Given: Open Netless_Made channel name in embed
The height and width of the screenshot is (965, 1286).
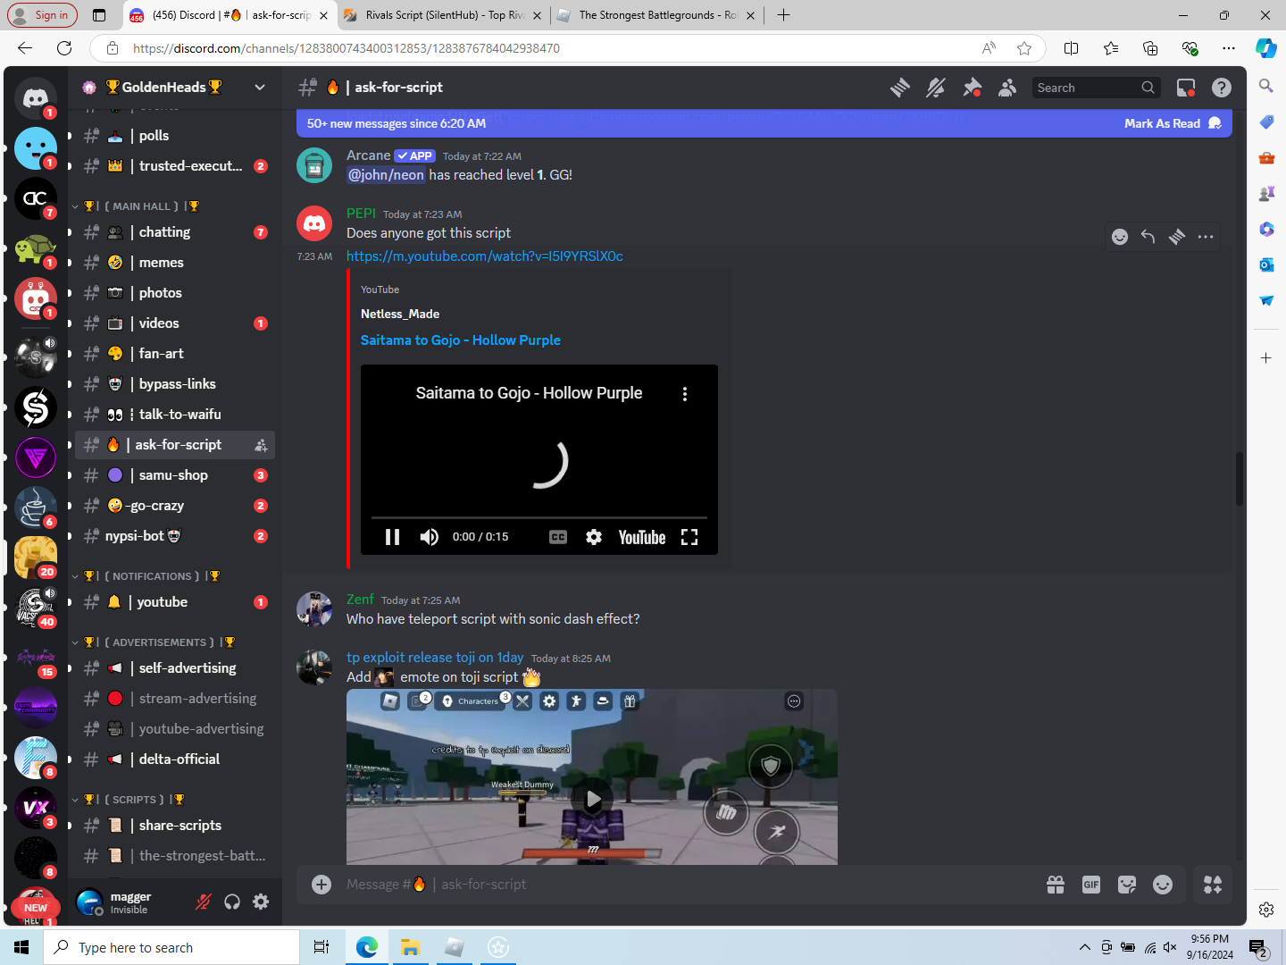Looking at the screenshot, I should tap(400, 314).
